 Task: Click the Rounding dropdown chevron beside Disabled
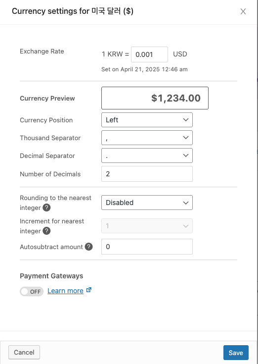coord(185,203)
